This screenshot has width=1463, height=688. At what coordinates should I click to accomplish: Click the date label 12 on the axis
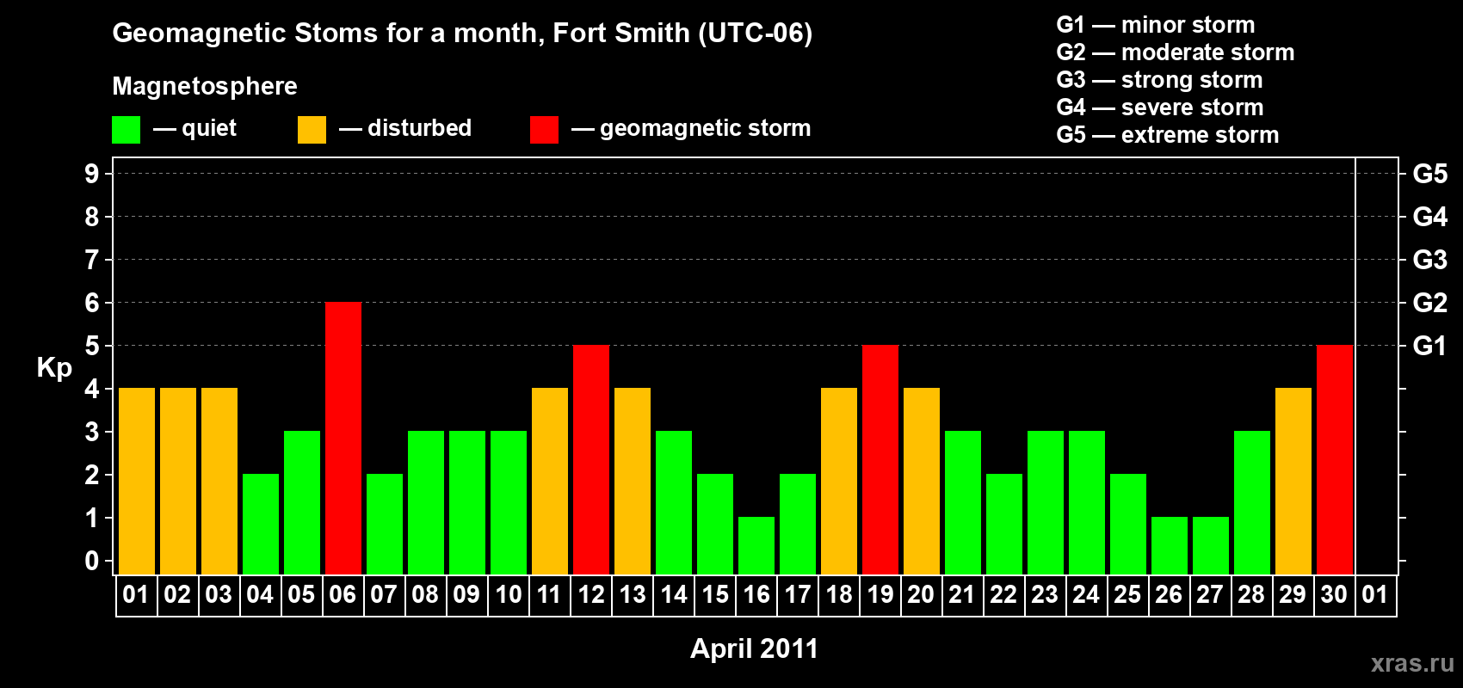point(591,595)
